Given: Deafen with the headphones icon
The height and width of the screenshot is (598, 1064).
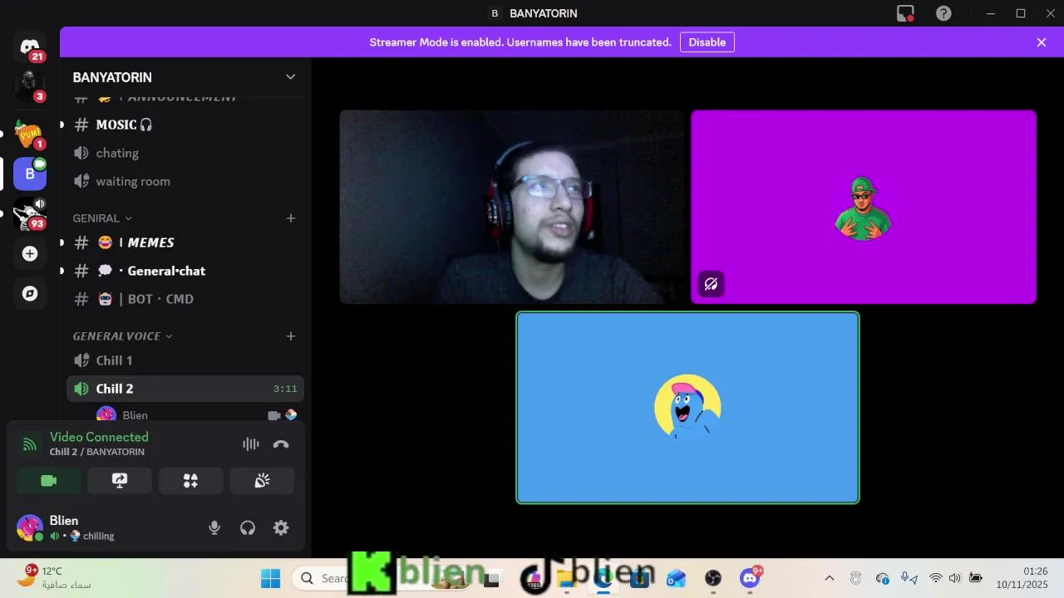Looking at the screenshot, I should point(248,527).
